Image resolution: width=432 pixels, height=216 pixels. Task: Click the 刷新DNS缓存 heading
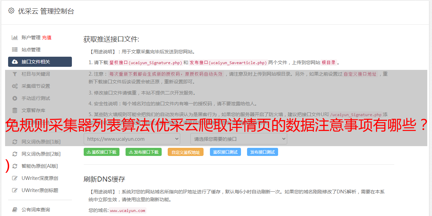tap(105, 179)
